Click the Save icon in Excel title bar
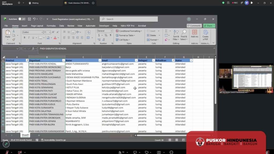This screenshot has width=274, height=154. 29,19
